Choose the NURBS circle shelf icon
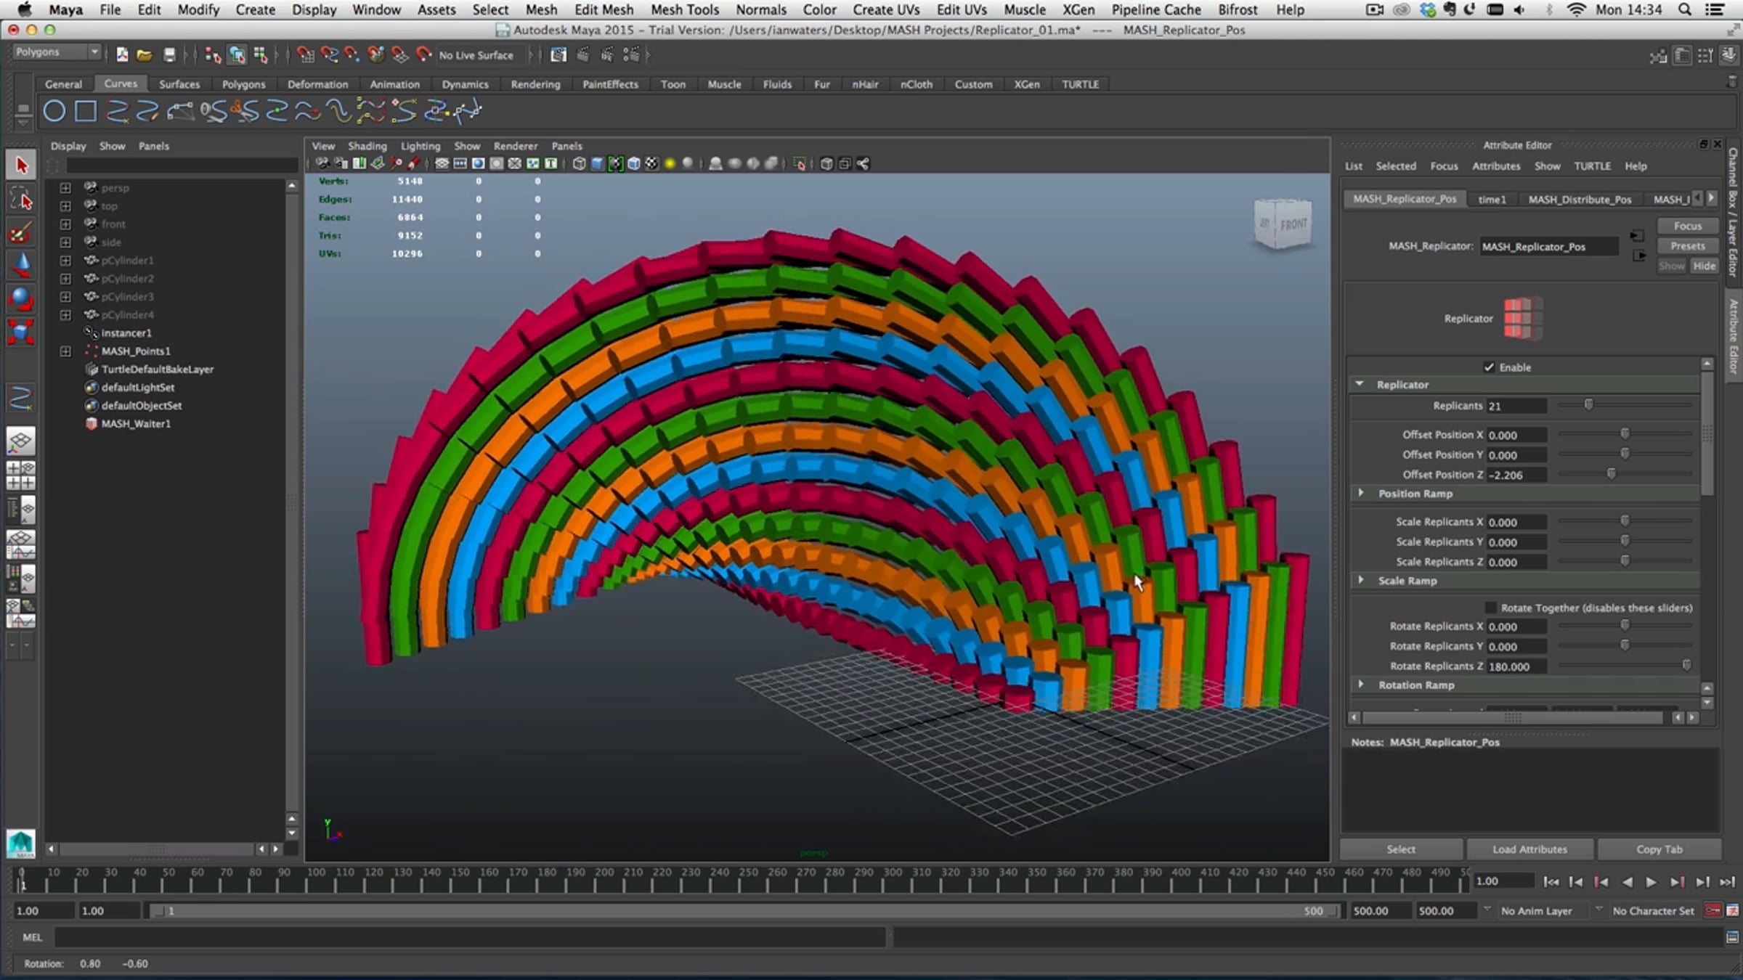 click(x=54, y=111)
